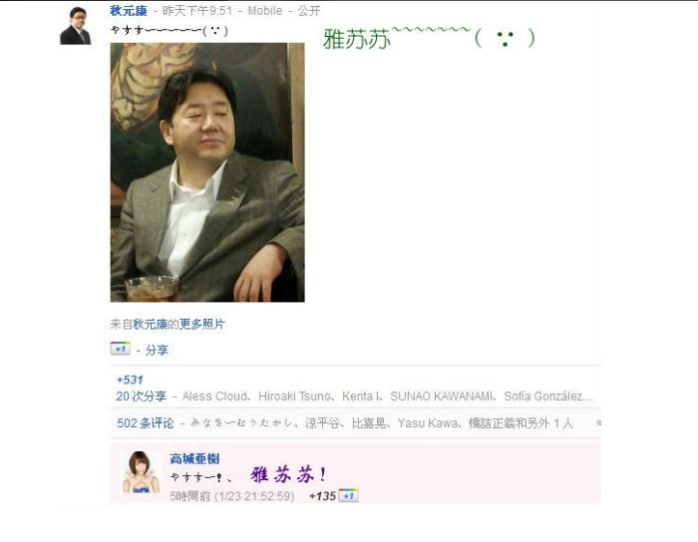The height and width of the screenshot is (542, 698).
Task: Open 高城亜樹 commenter avatar
Action: tap(141, 472)
